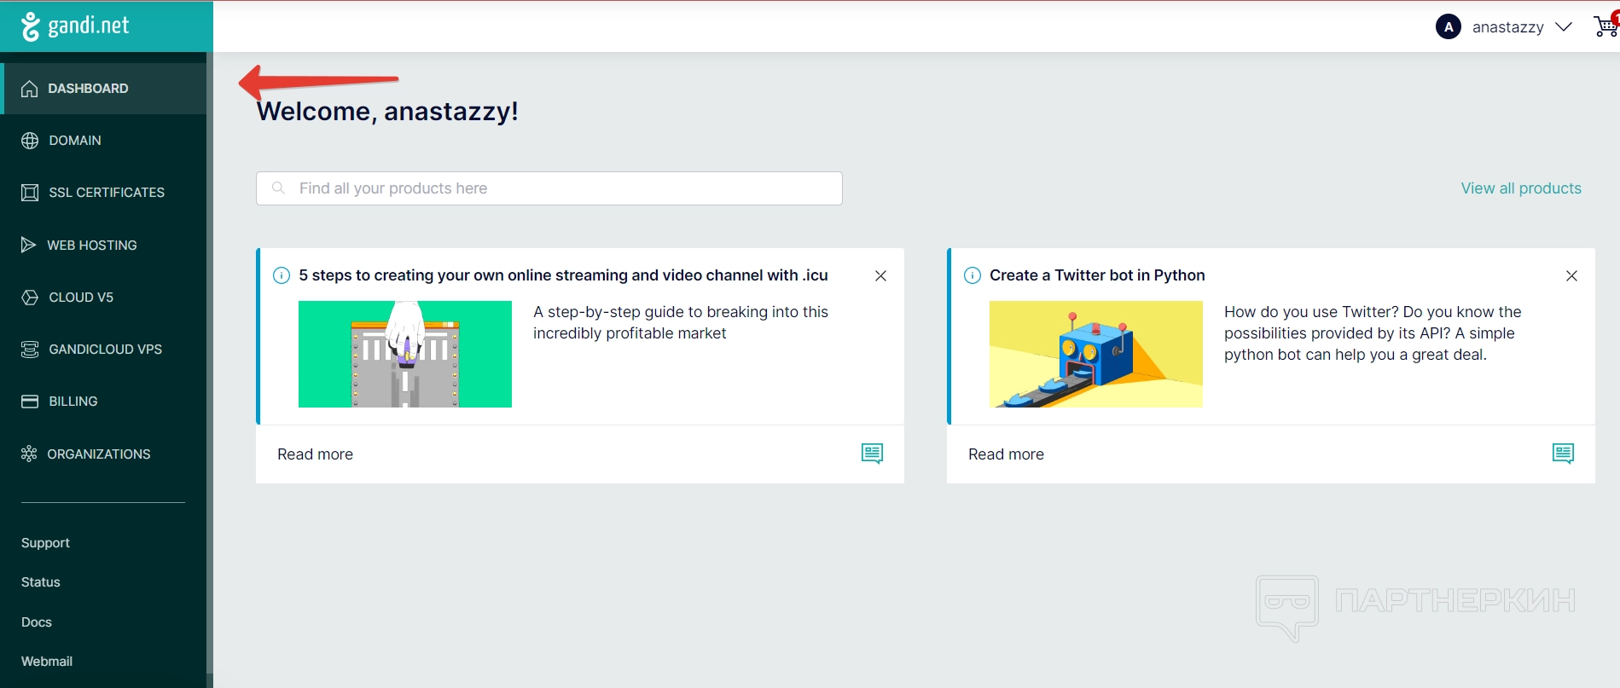Focus the Find all your products field
Viewport: 1620px width, 688px height.
(x=549, y=188)
